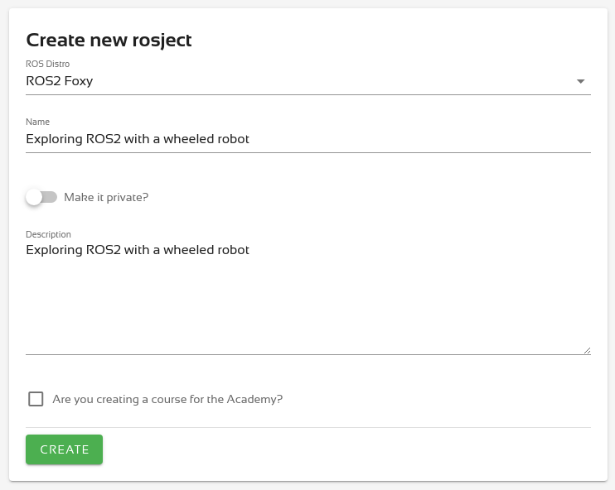Click the ROS Distro field label

point(47,64)
